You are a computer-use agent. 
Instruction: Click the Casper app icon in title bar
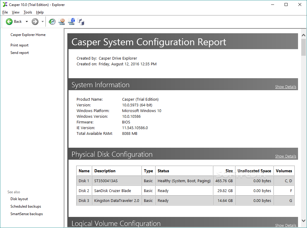5,4
